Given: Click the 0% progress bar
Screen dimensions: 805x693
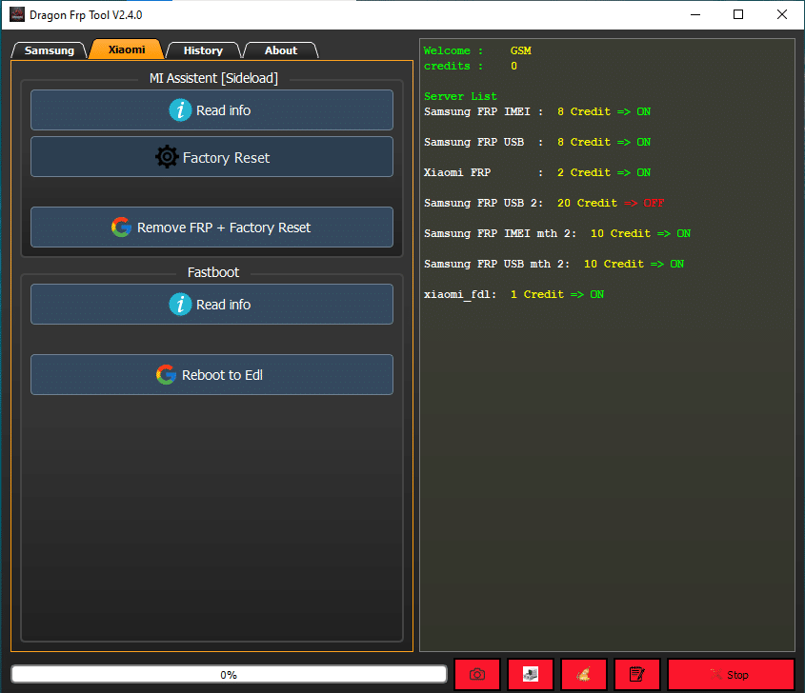Looking at the screenshot, I should coord(229,674).
